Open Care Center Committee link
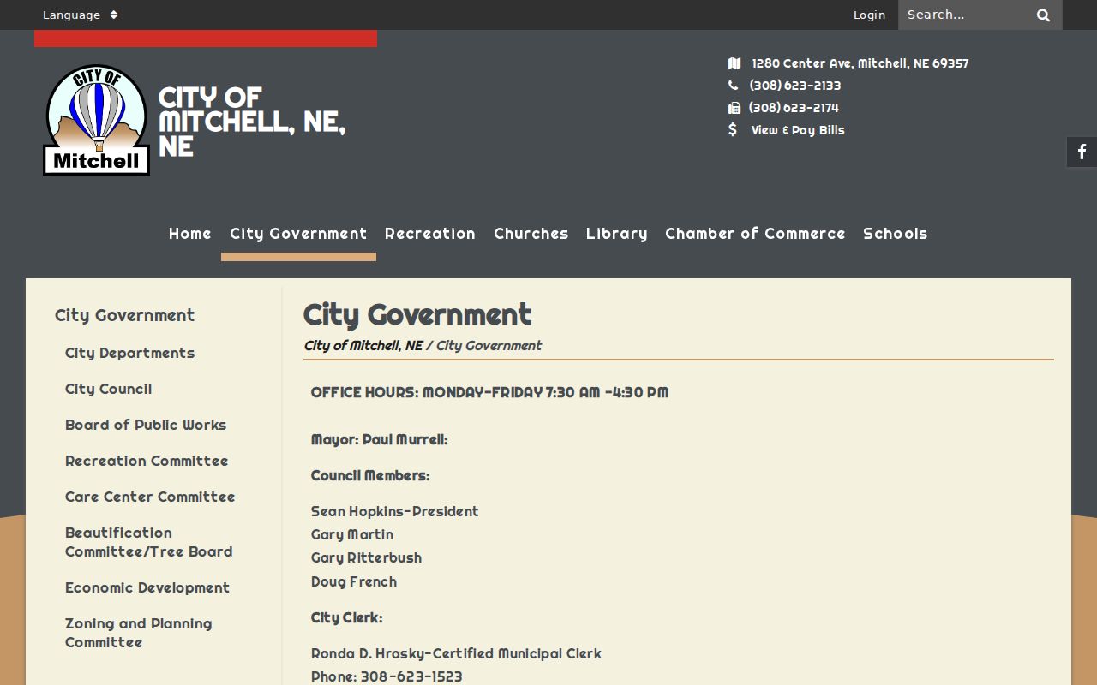This screenshot has width=1097, height=685. (x=150, y=497)
